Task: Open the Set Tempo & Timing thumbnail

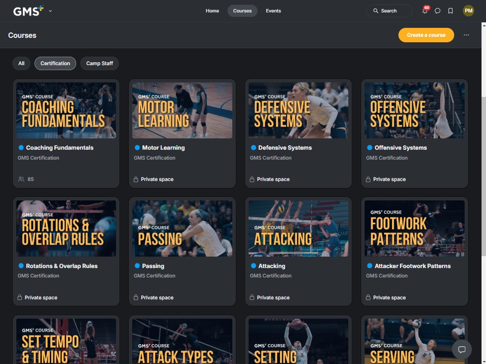Action: tap(66, 342)
